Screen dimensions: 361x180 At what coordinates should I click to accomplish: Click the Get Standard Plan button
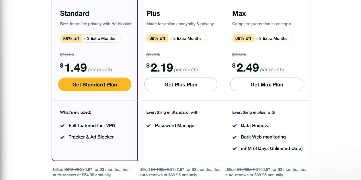click(95, 84)
